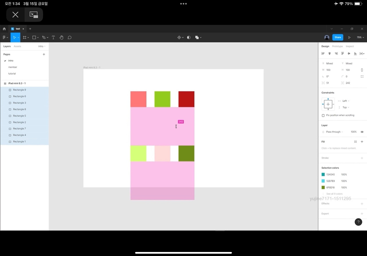
Task: Select the Hand tool
Action: (x=61, y=38)
